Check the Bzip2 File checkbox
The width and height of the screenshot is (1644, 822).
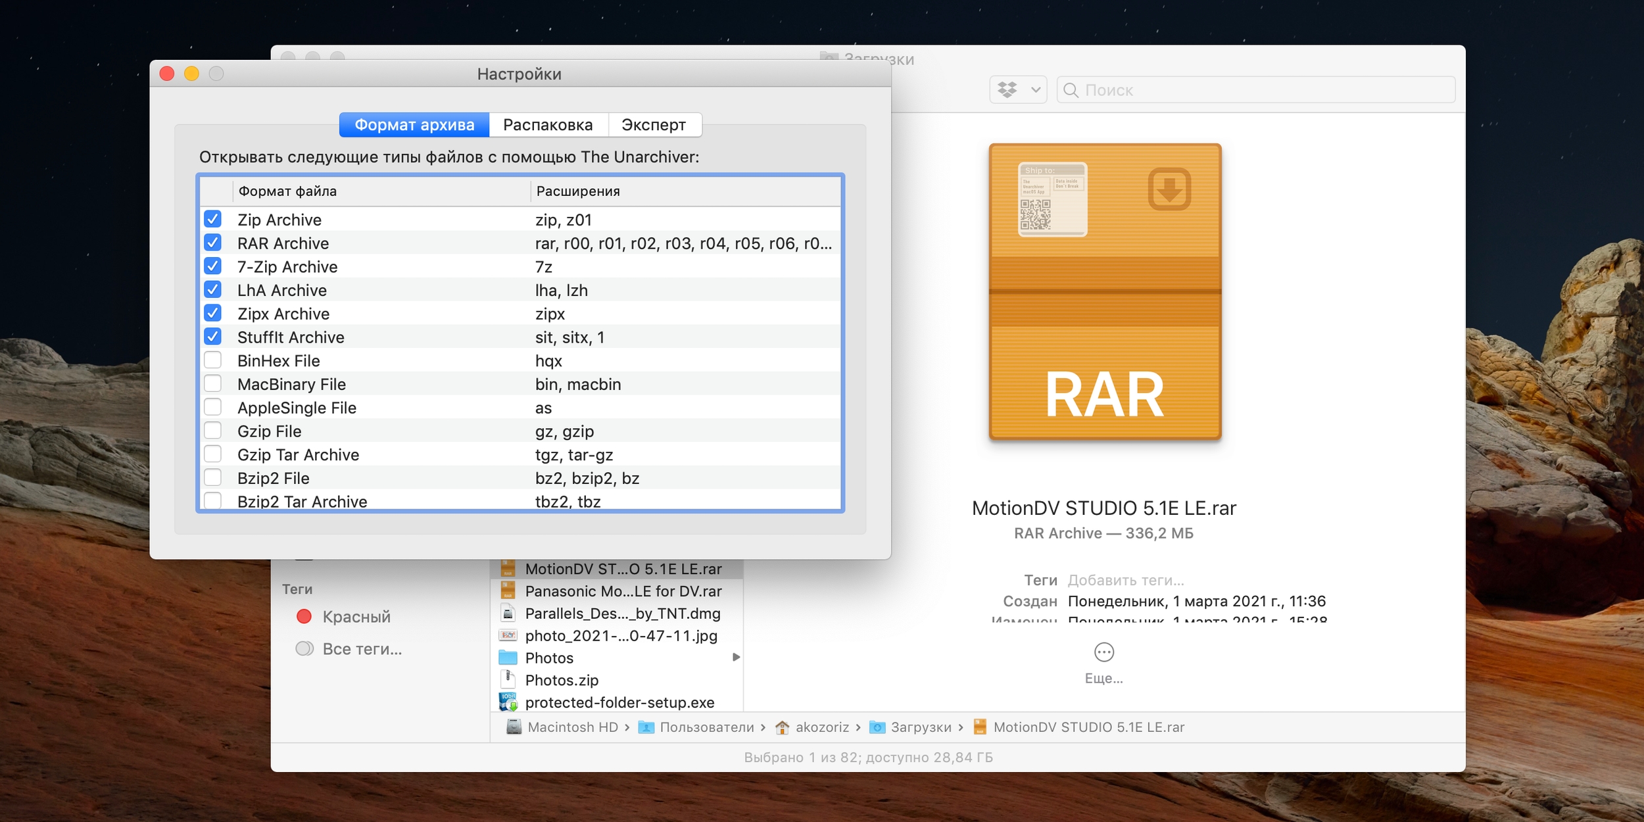coord(212,477)
